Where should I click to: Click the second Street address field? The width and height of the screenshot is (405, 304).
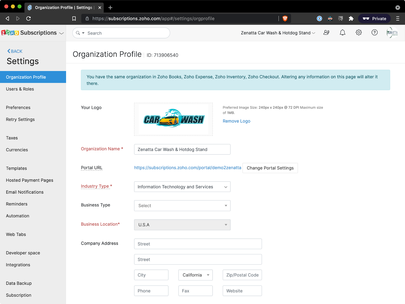click(198, 259)
